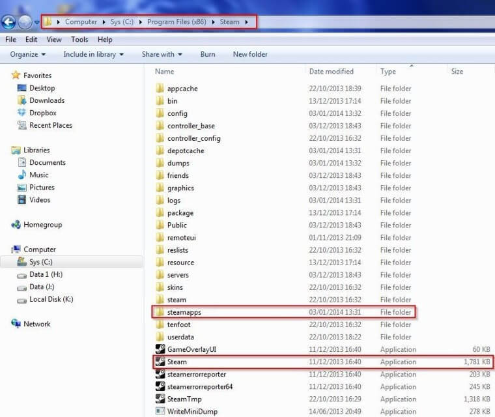Open Include in library dropdown
The image size is (495, 417).
pos(93,54)
